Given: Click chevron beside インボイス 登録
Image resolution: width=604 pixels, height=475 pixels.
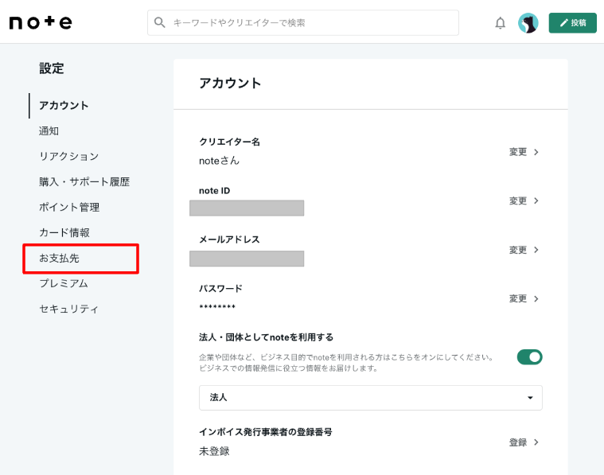Looking at the screenshot, I should pyautogui.click(x=536, y=442).
